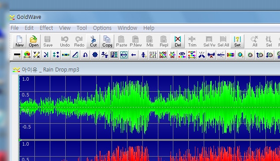Click inside the red right-channel waveform
280x161 pixels.
point(149,151)
